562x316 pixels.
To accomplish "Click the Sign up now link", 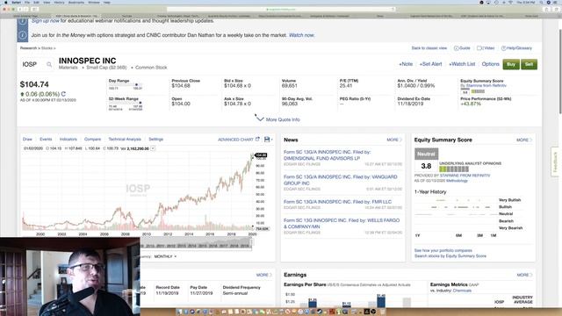I will click(46, 21).
